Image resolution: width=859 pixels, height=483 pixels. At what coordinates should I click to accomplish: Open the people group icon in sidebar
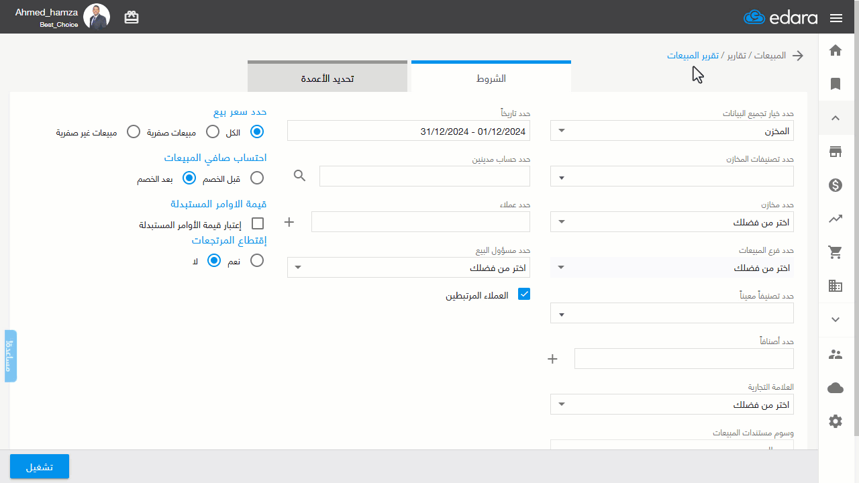tap(836, 355)
